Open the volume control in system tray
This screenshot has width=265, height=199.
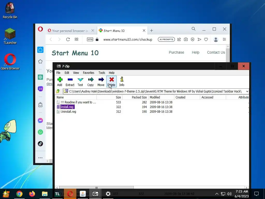[x=229, y=194]
